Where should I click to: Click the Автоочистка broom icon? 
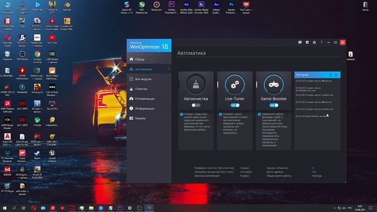196,84
